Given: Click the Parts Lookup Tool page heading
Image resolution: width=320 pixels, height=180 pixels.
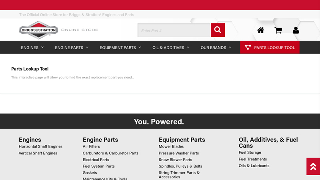Looking at the screenshot, I should tap(30, 69).
